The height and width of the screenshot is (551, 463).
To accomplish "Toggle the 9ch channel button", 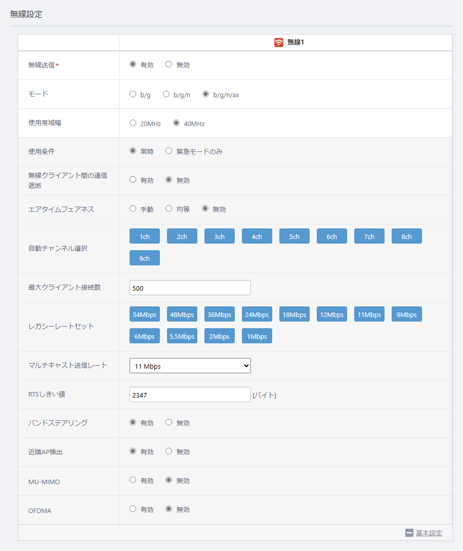I will 145,258.
